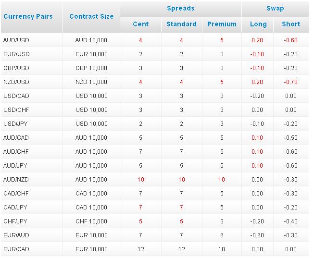Click the EUR/CAD Standard spread value 12
The width and height of the screenshot is (314, 257).
click(x=182, y=249)
